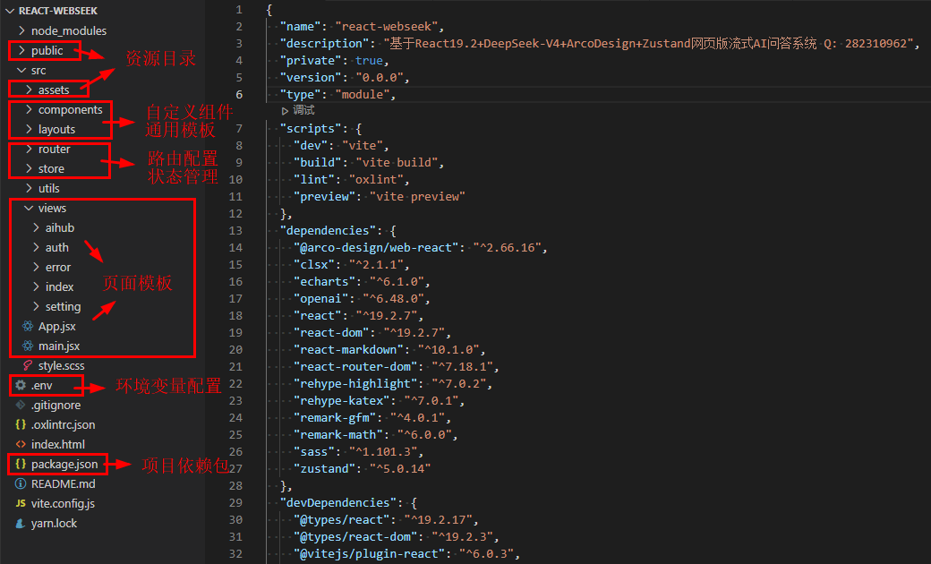The width and height of the screenshot is (931, 564).
Task: Expand the components folder chevron
Action: pyautogui.click(x=29, y=109)
